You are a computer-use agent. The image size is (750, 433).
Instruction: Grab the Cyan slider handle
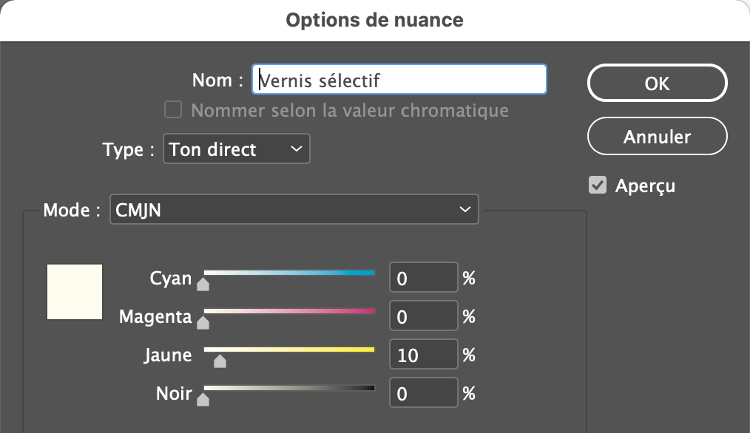[x=203, y=282]
